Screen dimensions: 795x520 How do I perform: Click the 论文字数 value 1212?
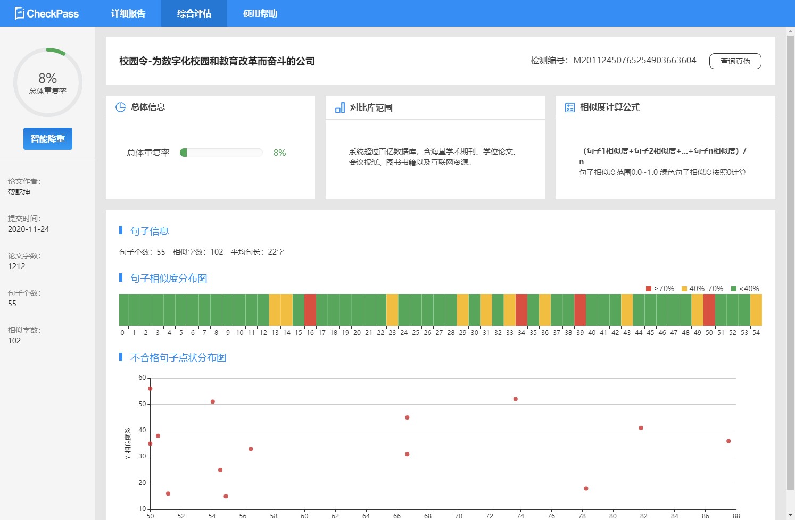click(16, 266)
